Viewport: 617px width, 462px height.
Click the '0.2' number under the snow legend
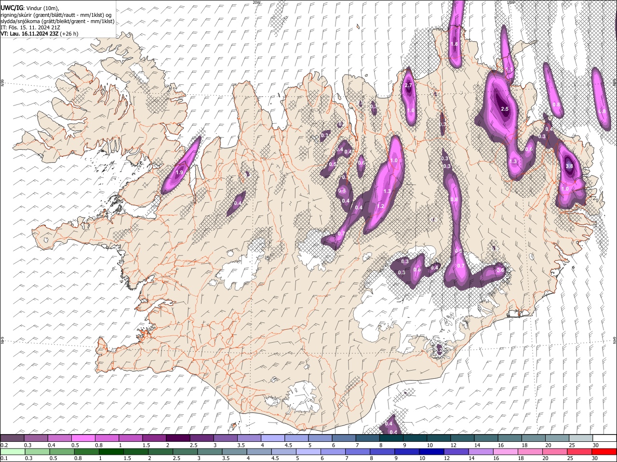coord(3,445)
